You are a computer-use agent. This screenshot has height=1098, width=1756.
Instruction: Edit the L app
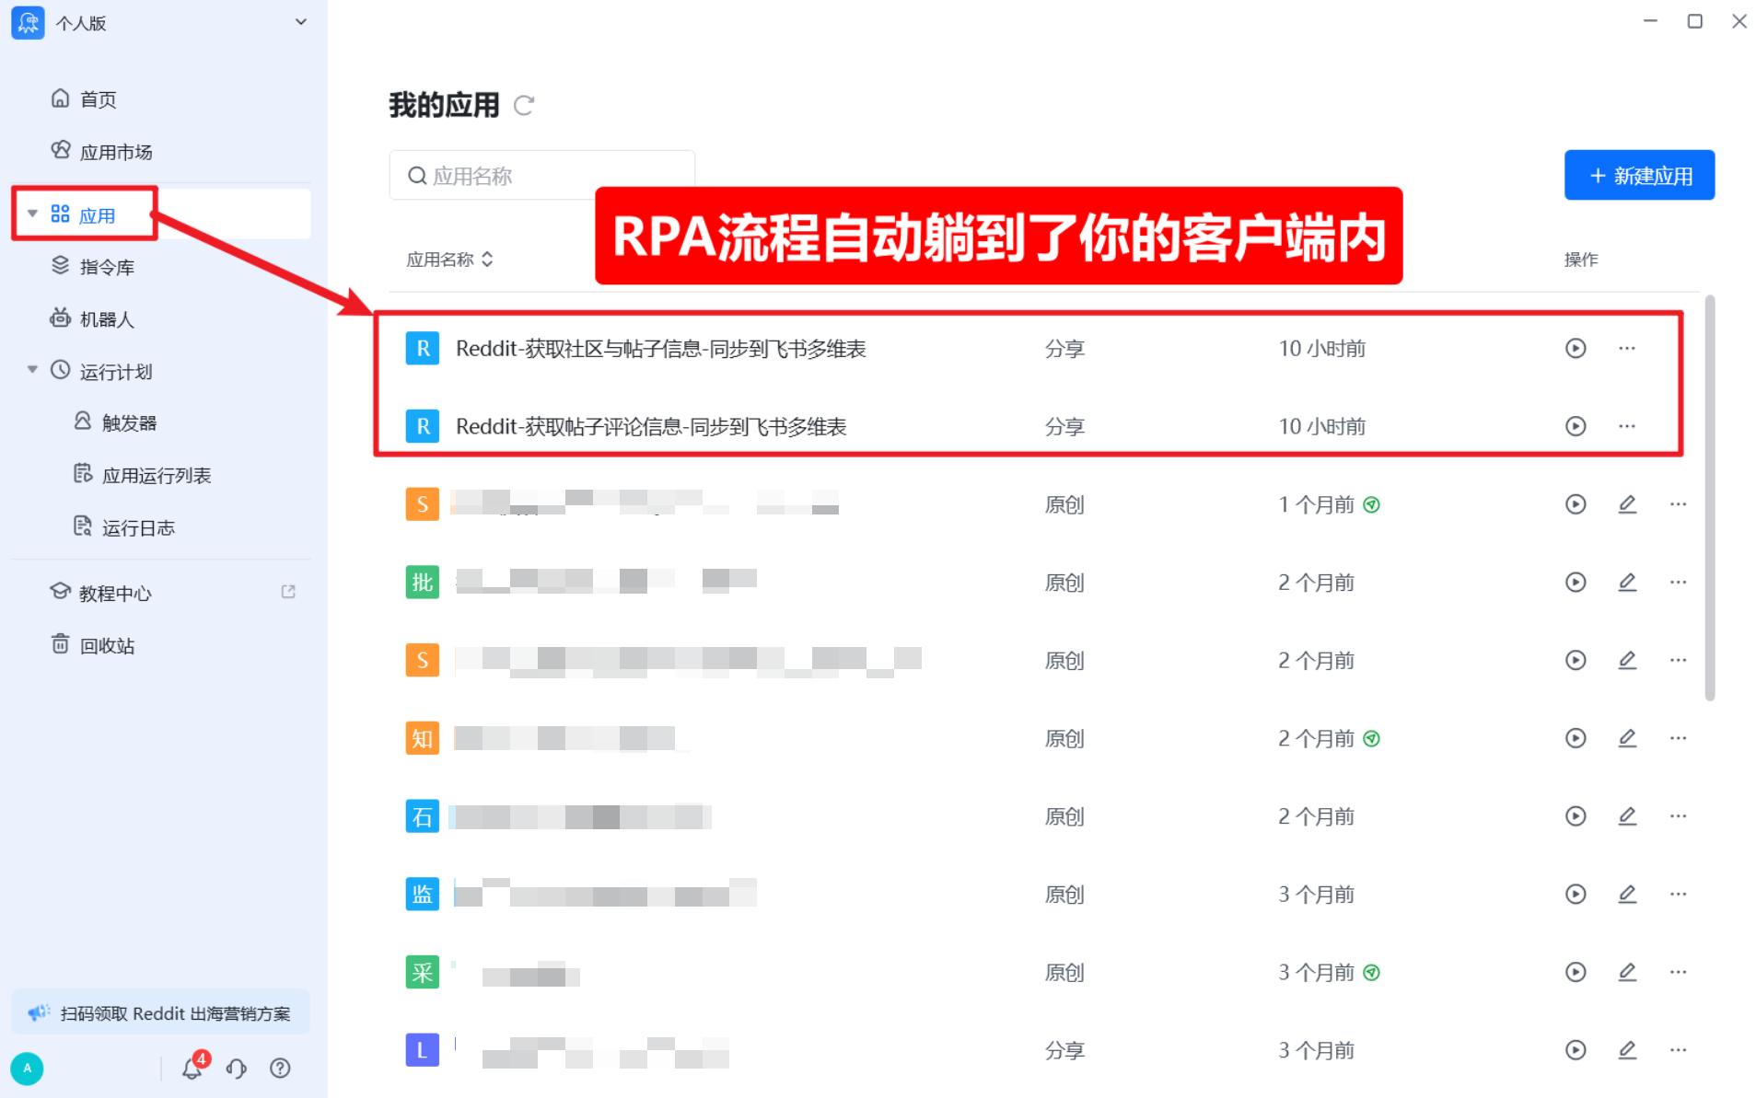pyautogui.click(x=1627, y=1050)
